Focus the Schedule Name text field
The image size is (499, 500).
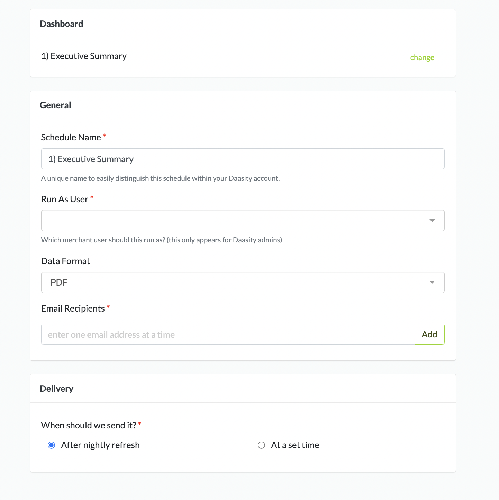[x=242, y=159]
